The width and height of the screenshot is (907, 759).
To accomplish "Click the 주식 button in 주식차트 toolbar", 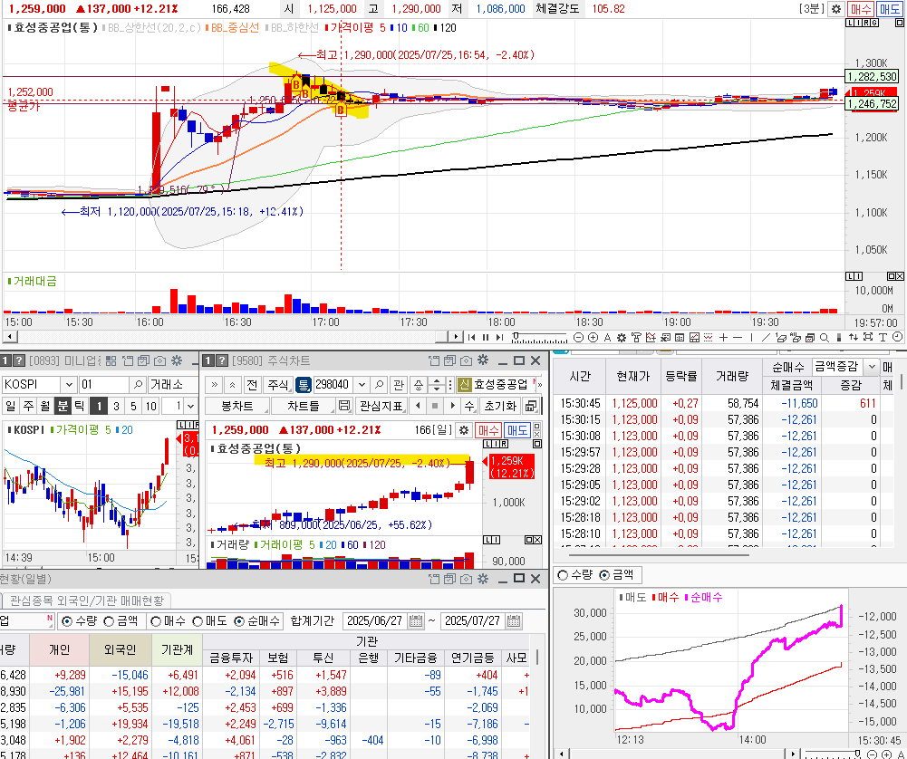I will (277, 384).
